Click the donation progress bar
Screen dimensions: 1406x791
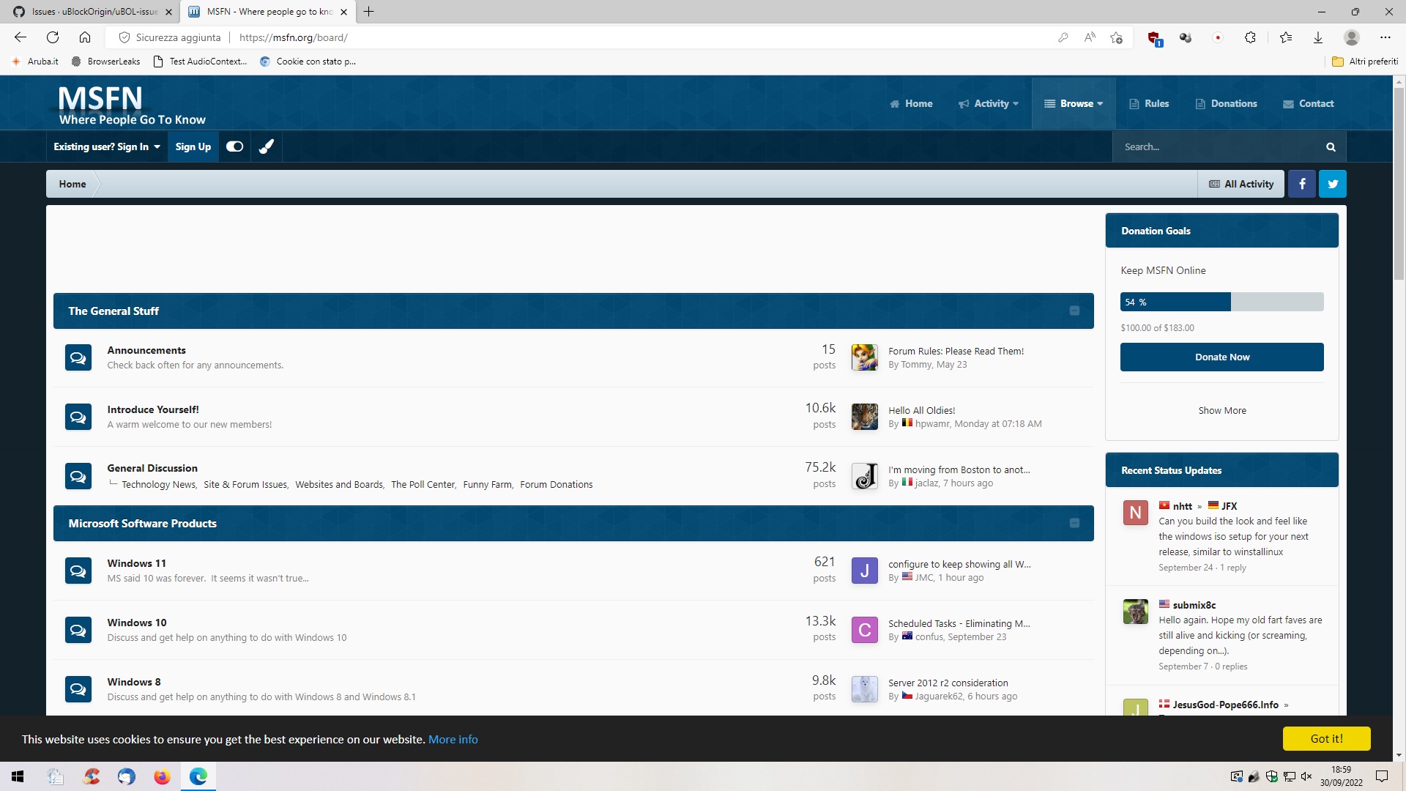click(1222, 302)
